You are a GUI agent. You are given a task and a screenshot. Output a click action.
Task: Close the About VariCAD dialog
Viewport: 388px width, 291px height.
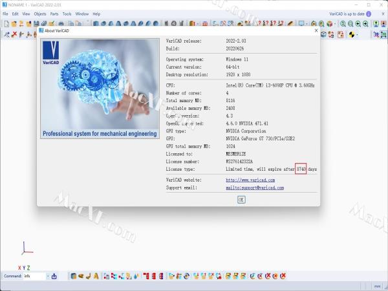[x=316, y=30]
